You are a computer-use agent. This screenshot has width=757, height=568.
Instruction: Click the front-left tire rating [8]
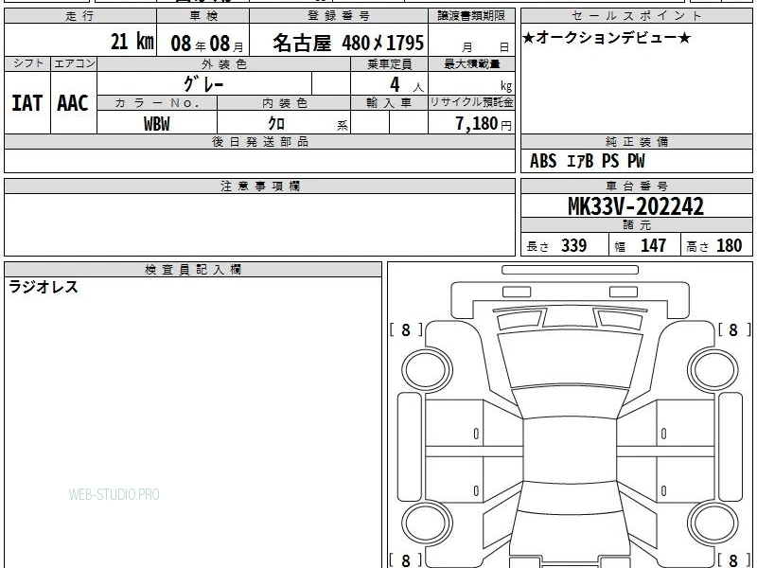(x=406, y=329)
